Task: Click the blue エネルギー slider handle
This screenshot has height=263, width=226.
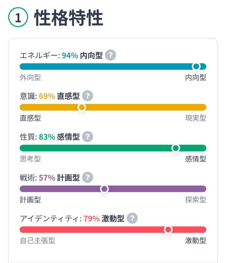Action: point(196,67)
